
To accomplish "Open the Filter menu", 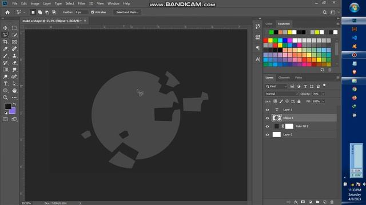I will [81, 3].
